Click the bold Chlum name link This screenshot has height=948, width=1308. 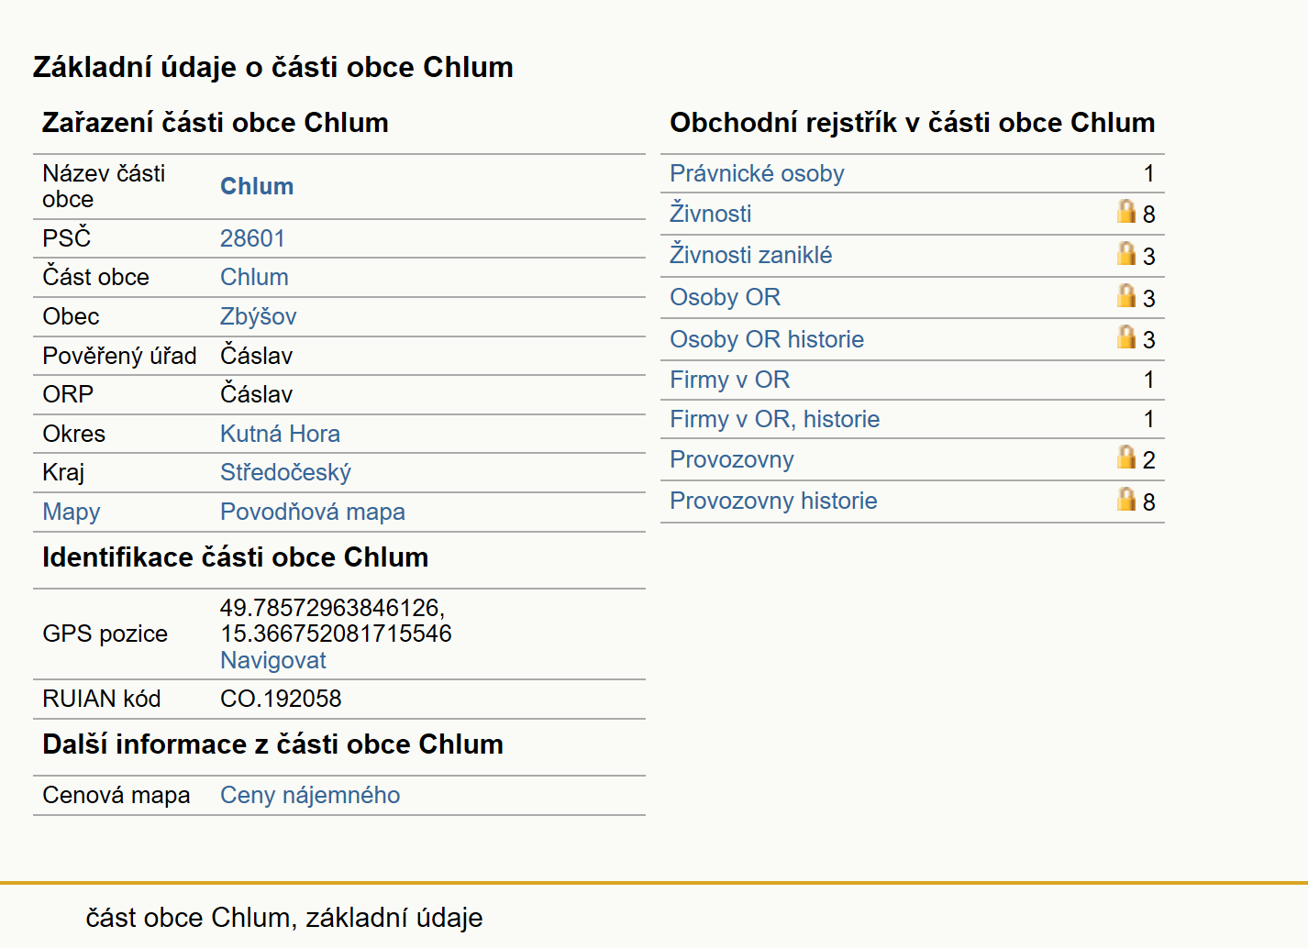point(257,186)
